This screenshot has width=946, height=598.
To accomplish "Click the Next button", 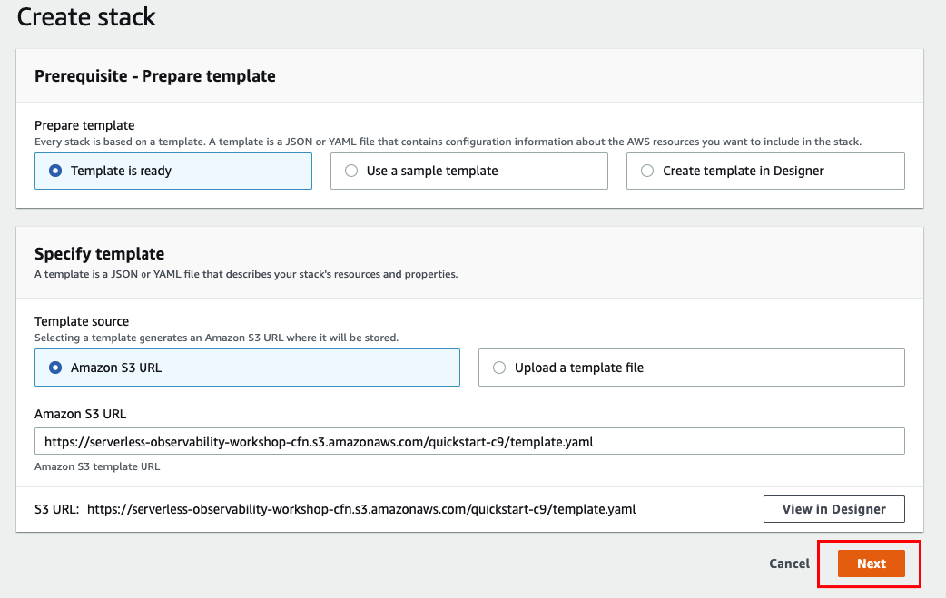I will [x=872, y=564].
